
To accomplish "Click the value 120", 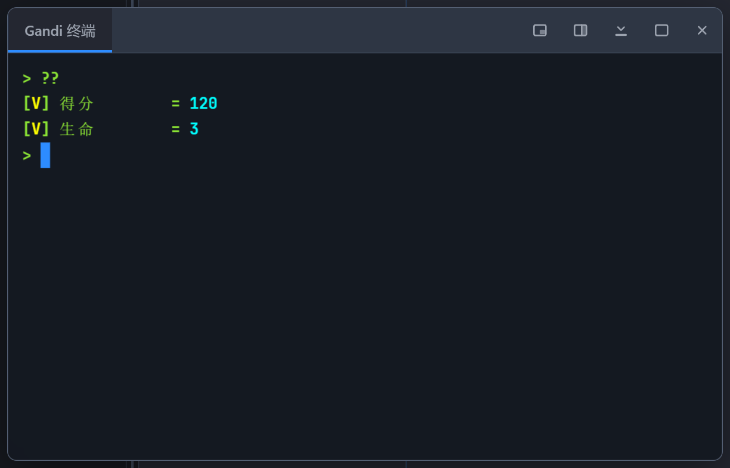I will (203, 104).
